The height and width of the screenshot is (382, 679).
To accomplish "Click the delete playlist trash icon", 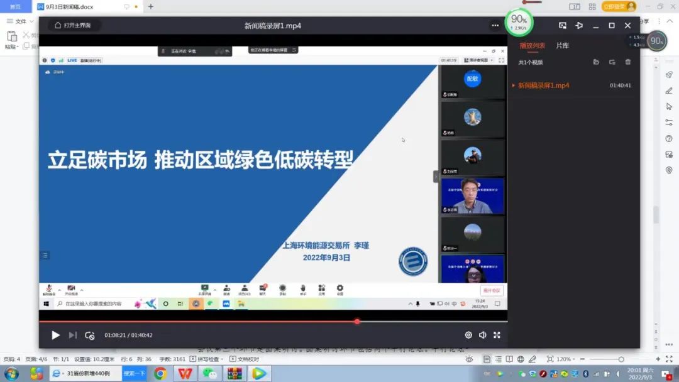I will tap(627, 62).
